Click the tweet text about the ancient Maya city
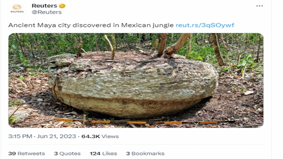 [91, 25]
